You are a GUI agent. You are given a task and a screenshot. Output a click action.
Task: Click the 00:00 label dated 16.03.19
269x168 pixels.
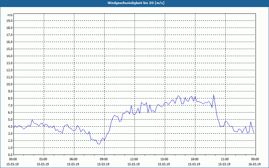tap(256, 159)
